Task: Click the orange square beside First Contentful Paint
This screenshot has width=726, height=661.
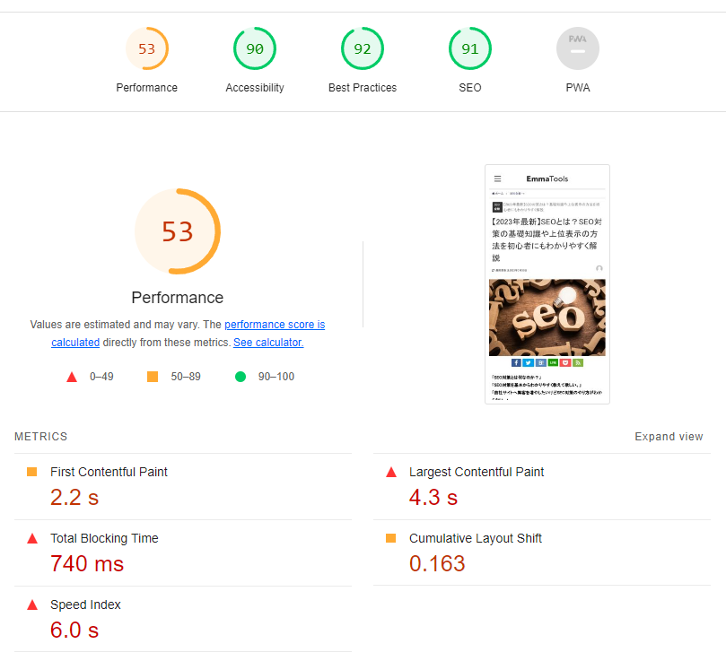Action: [x=32, y=472]
